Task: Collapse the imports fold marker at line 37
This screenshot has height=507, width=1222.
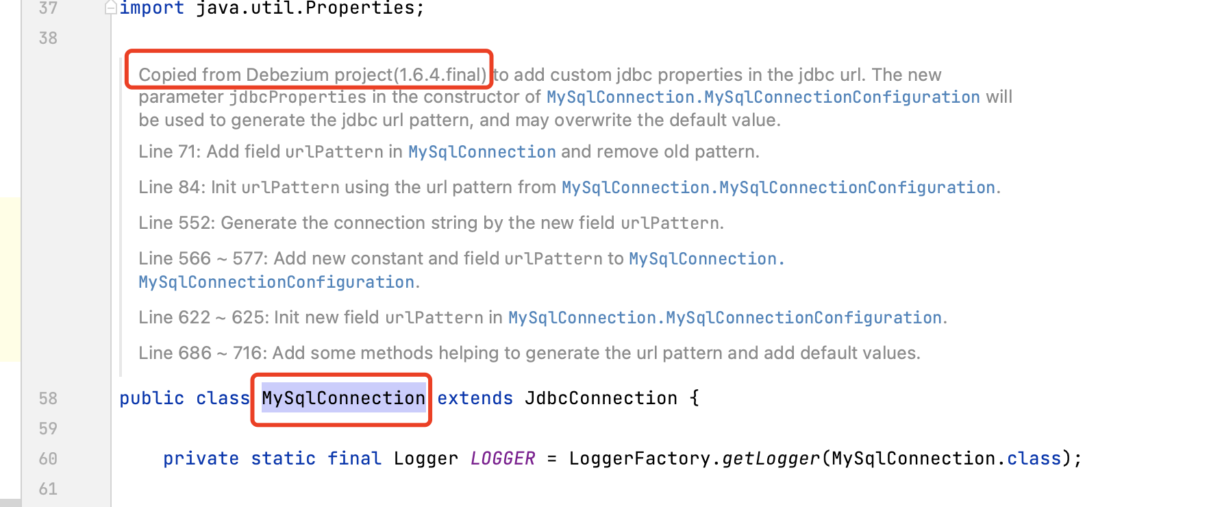Action: point(110,8)
